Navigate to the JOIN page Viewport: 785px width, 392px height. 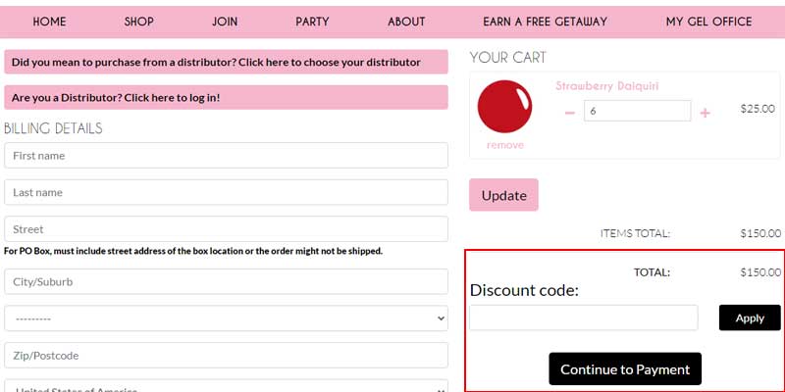[x=225, y=22]
